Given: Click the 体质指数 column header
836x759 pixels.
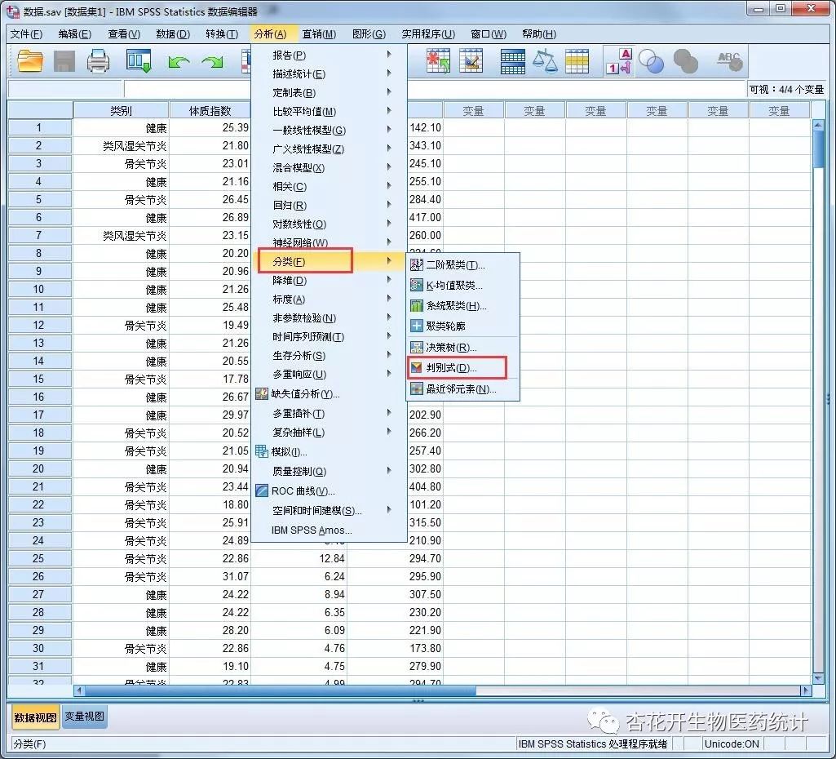Looking at the screenshot, I should click(x=210, y=110).
